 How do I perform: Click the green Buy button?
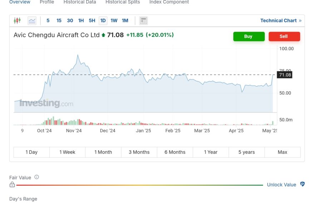click(249, 37)
